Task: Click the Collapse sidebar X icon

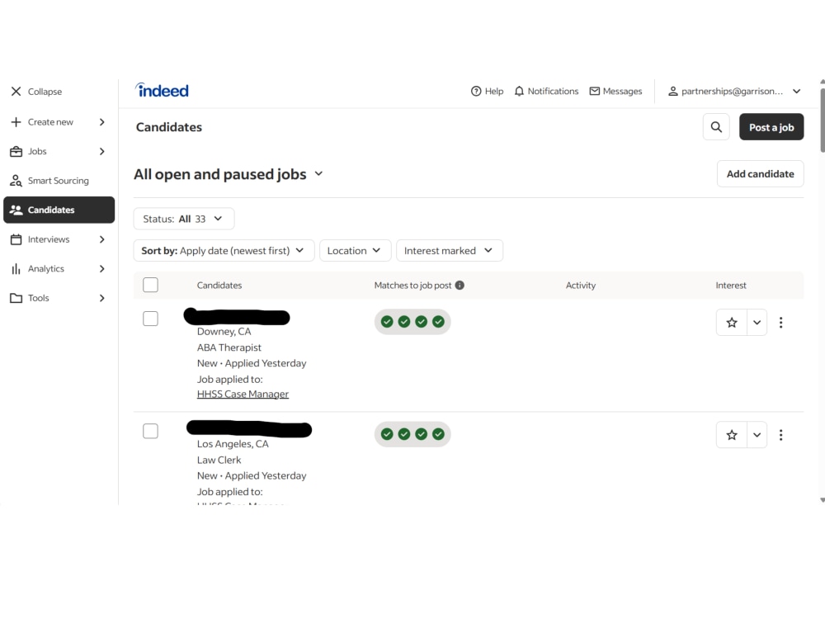Action: click(x=16, y=92)
